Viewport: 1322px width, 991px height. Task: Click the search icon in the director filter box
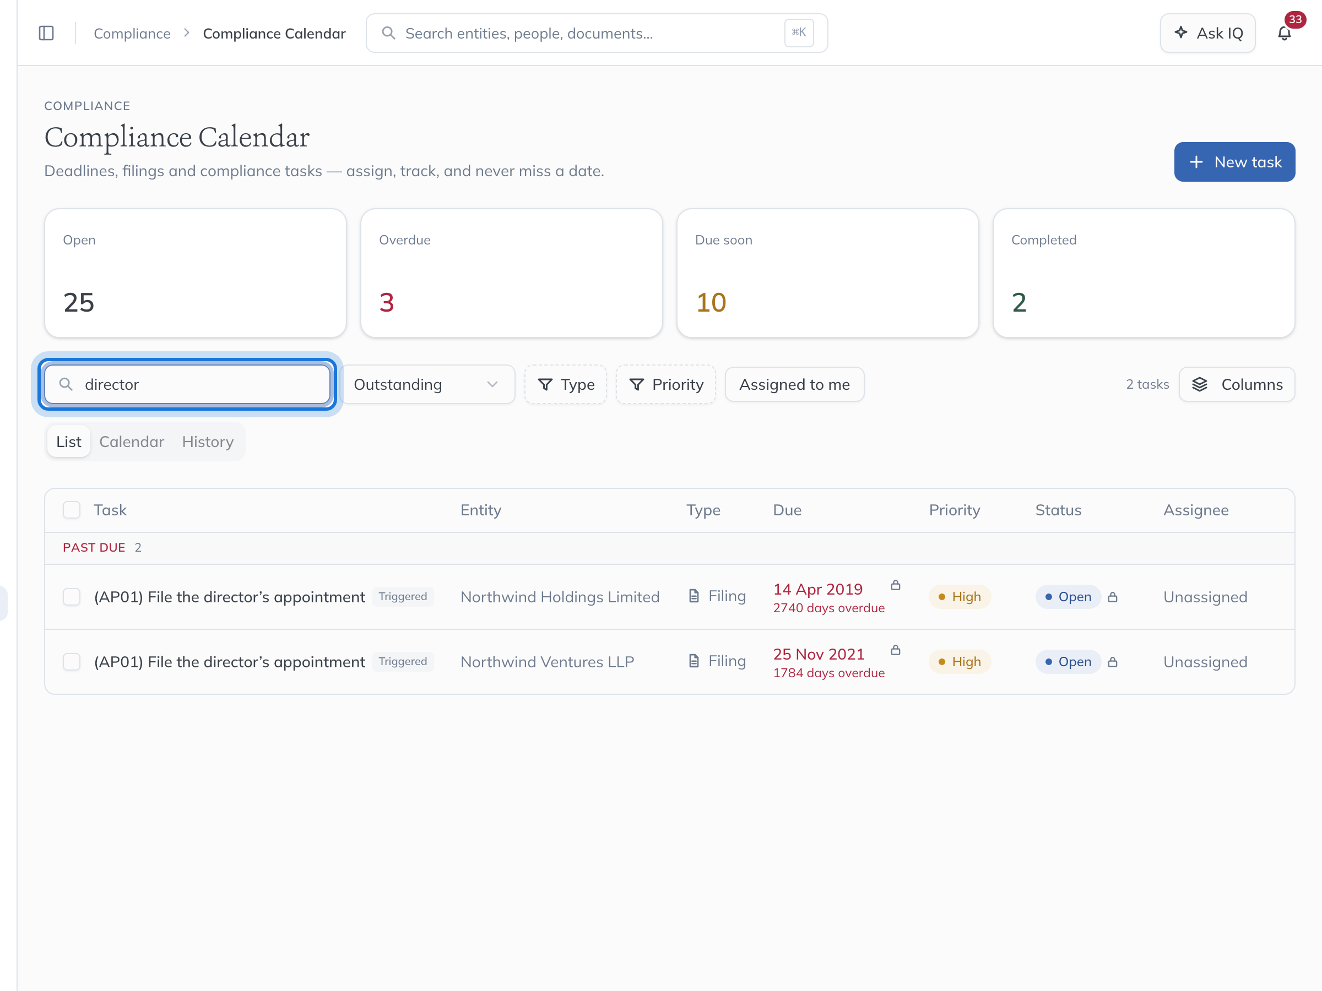click(x=66, y=384)
